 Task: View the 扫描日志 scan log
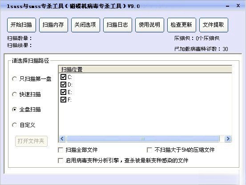(x=117, y=25)
